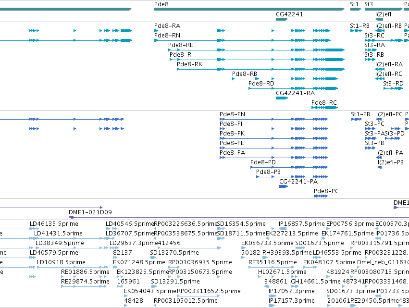409x308 pixels.
Task: Click the Pde8-PN protein label
Action: coord(232,114)
